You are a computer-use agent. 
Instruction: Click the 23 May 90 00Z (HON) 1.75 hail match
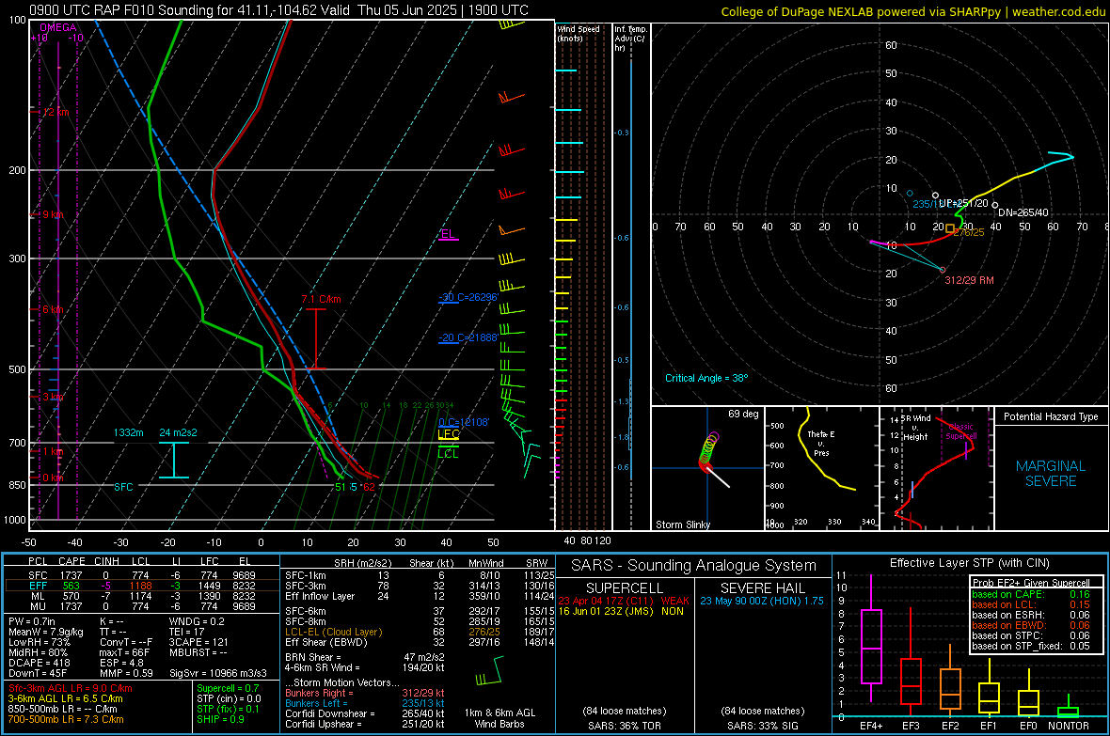[762, 601]
